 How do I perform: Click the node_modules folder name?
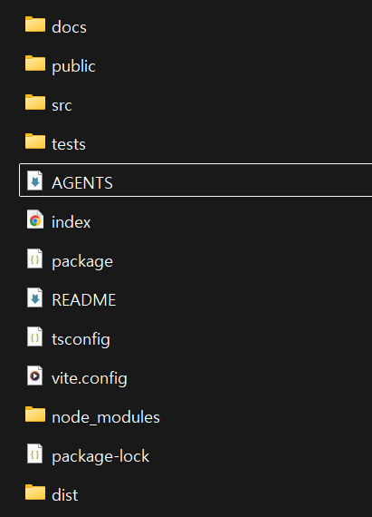coord(106,417)
